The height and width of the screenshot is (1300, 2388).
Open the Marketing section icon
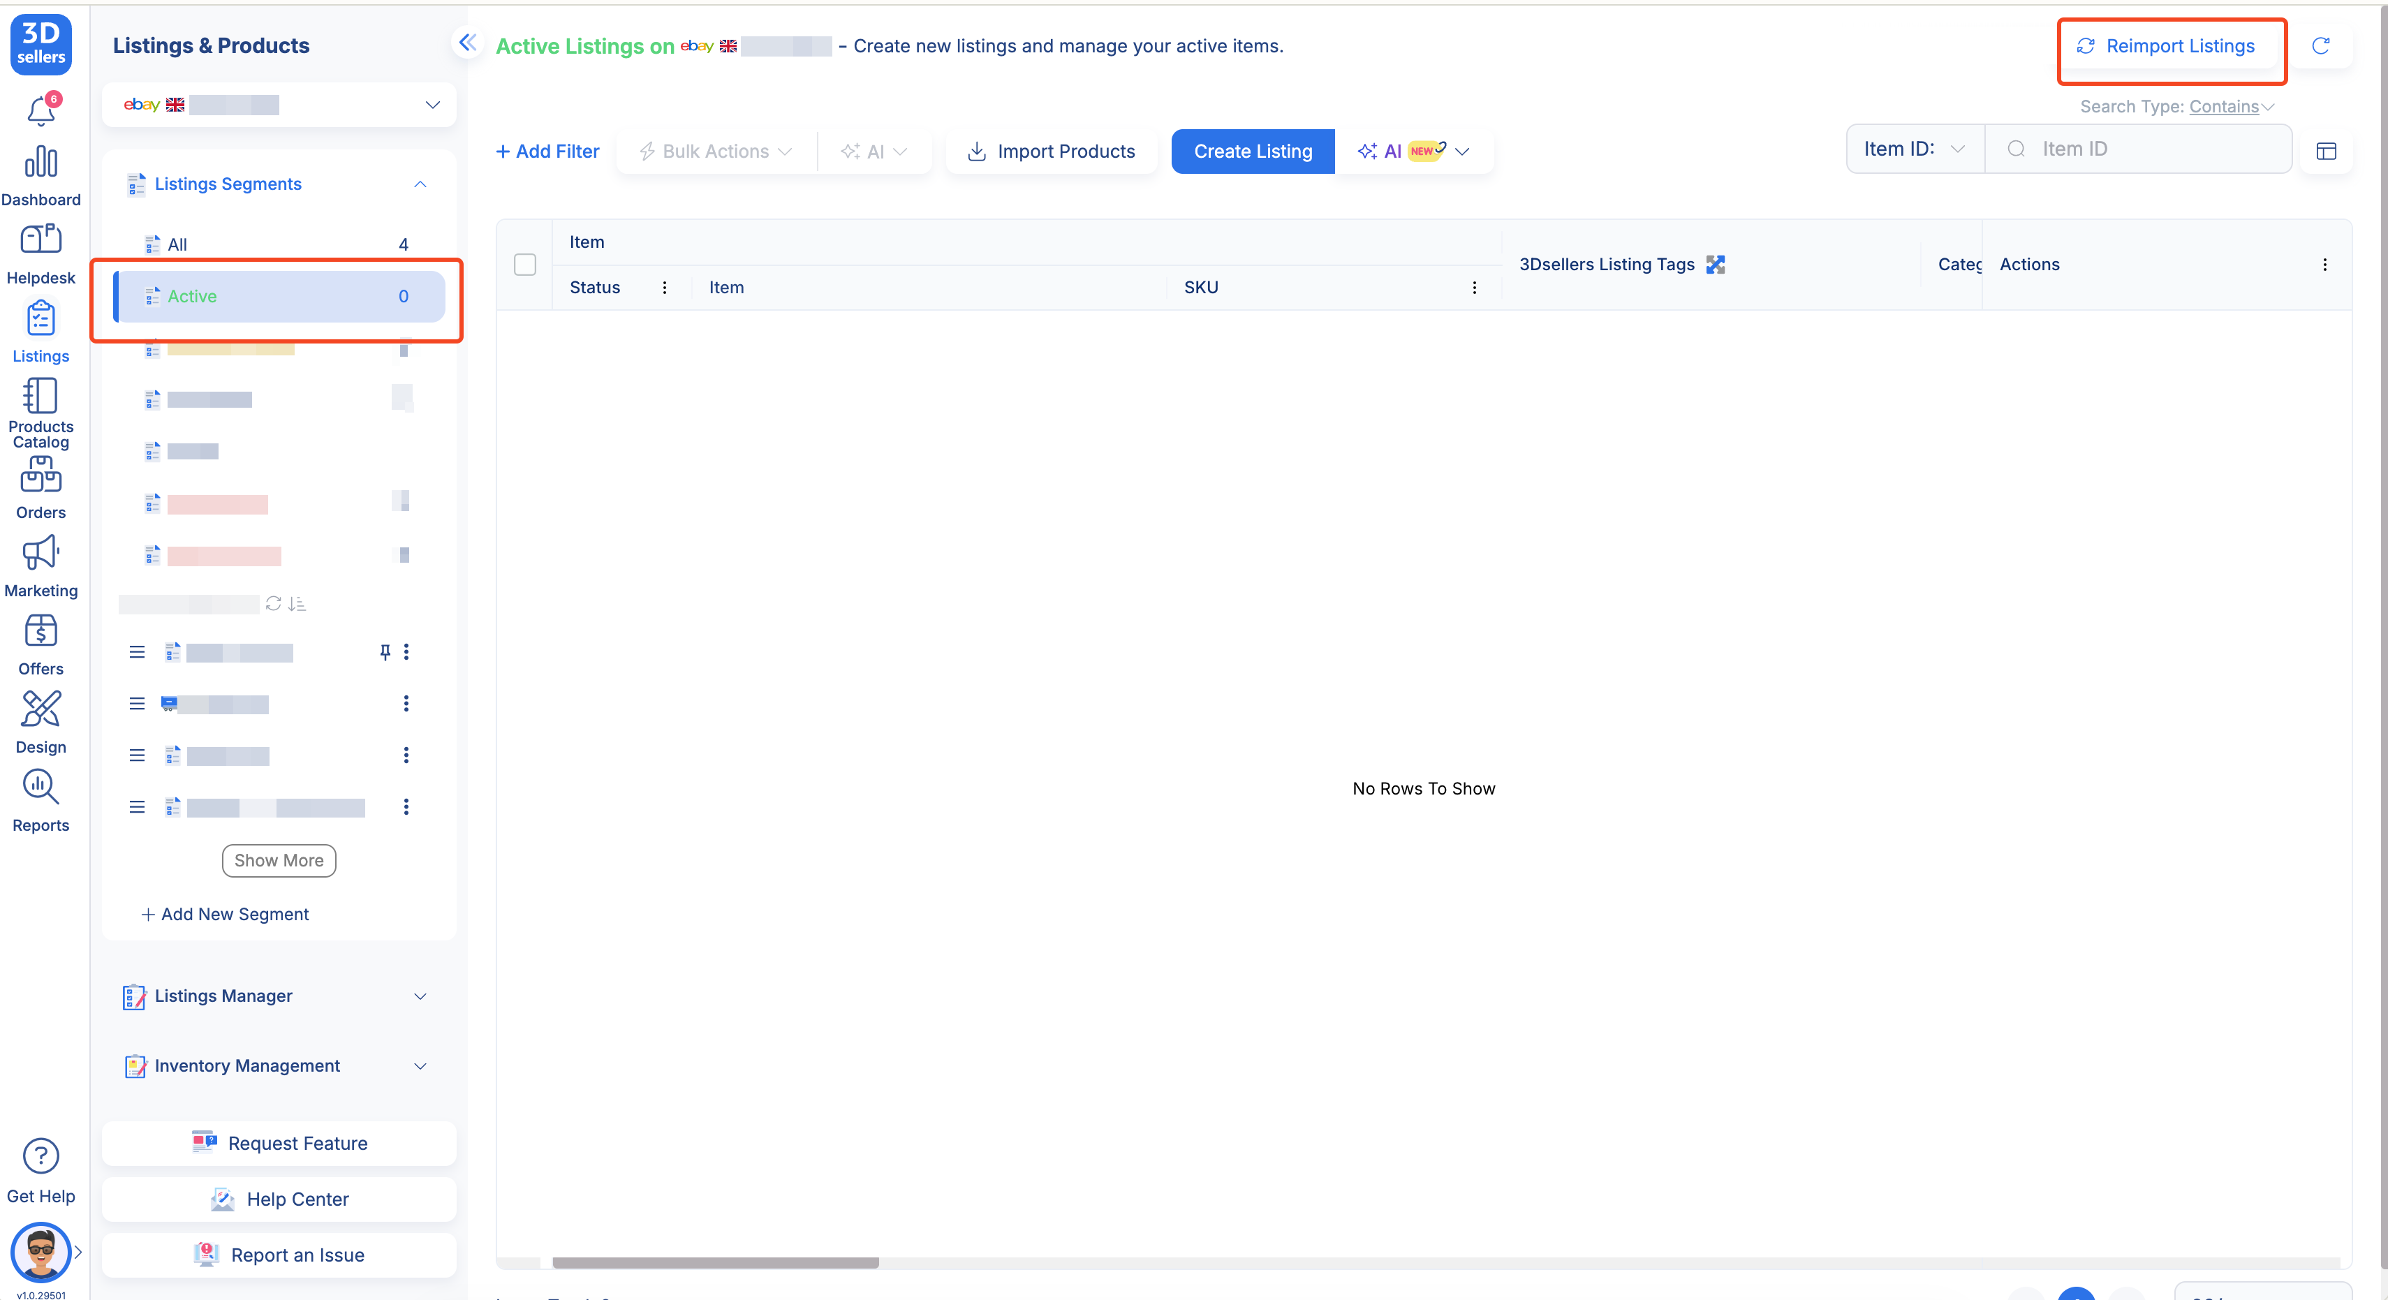(40, 553)
